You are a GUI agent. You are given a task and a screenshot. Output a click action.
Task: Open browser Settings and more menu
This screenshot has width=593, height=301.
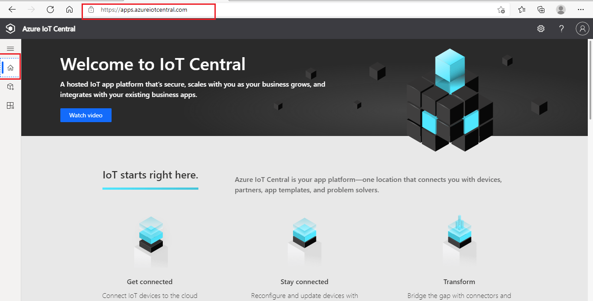click(581, 10)
